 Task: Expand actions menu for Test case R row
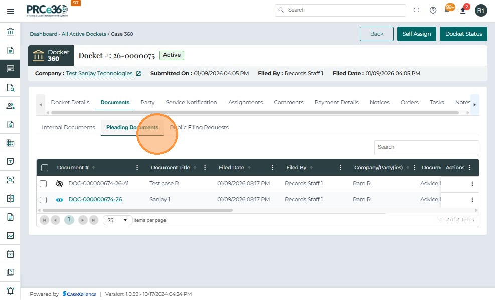472,184
